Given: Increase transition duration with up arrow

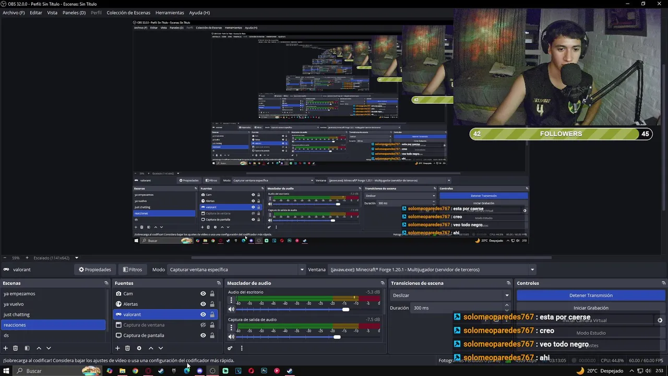Looking at the screenshot, I should tap(507, 306).
